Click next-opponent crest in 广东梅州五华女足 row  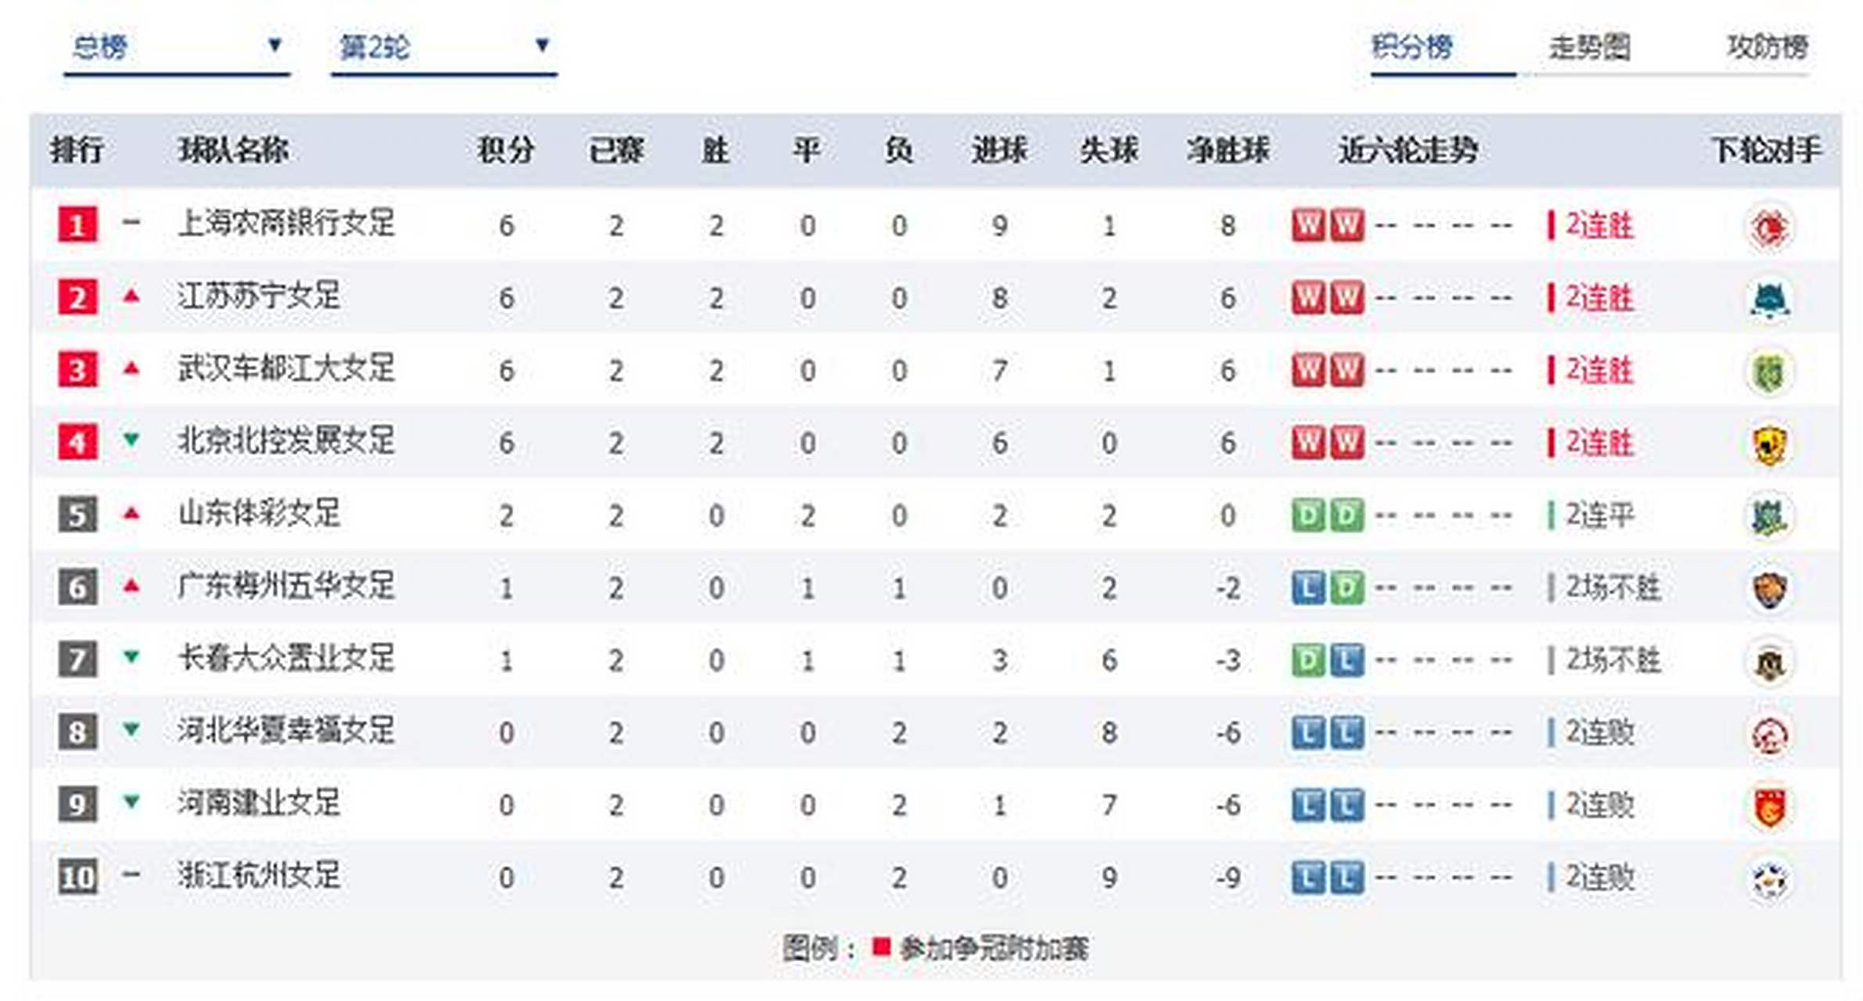click(1768, 589)
